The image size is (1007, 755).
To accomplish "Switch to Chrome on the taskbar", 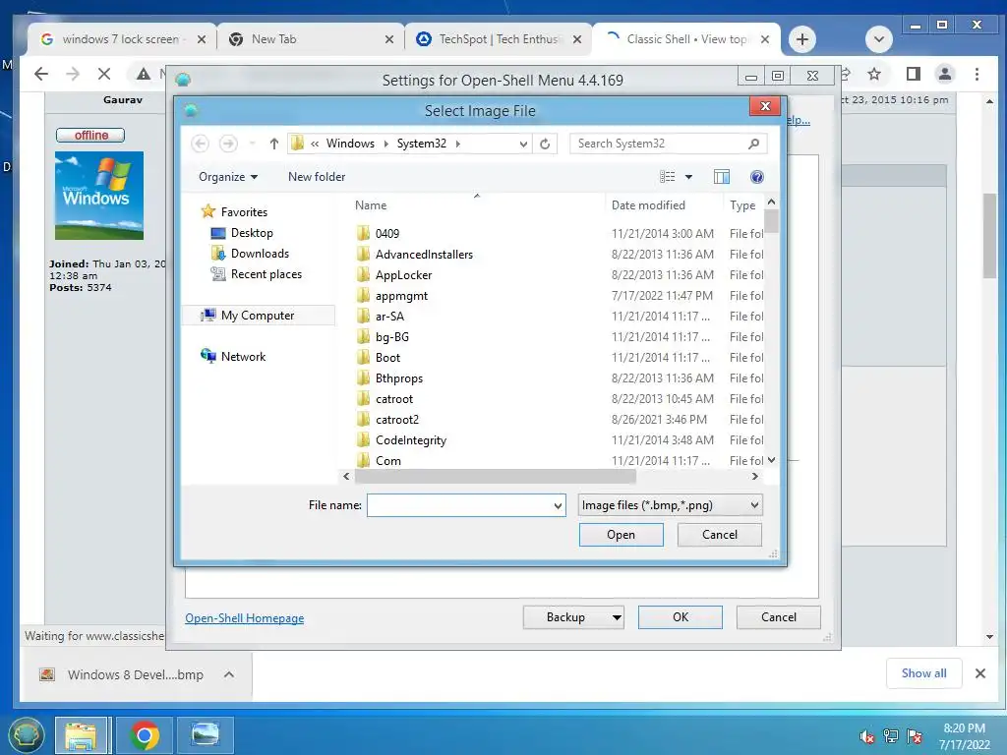I will tap(145, 735).
